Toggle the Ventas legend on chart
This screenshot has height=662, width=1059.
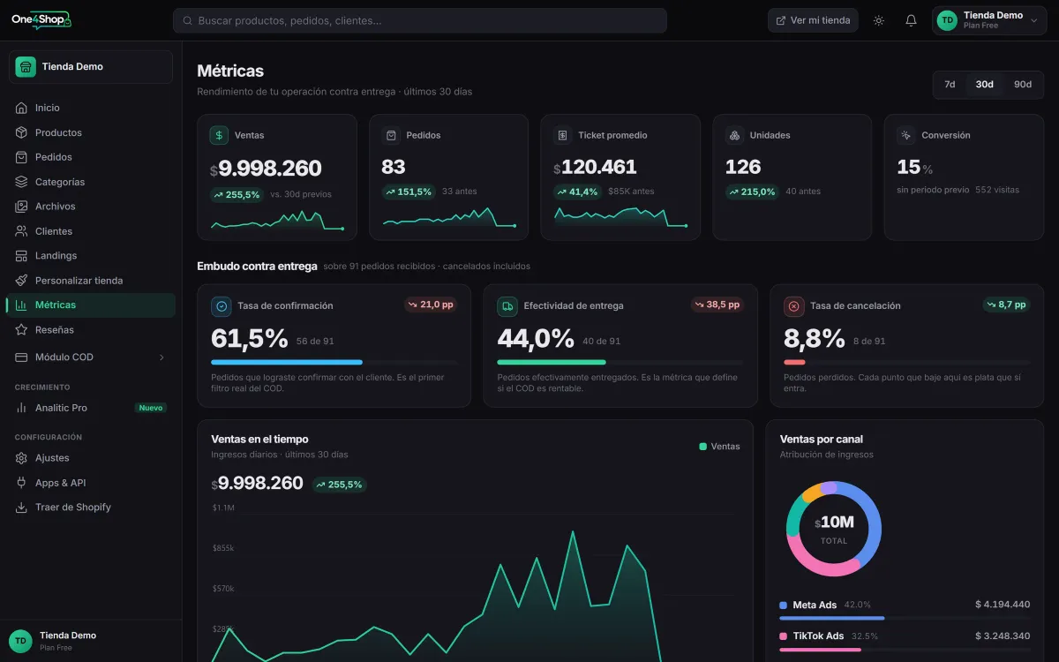point(719,447)
